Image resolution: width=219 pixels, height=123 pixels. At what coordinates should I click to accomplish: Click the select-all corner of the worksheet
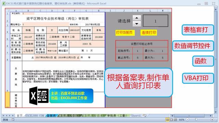pyautogui.click(x=8, y=11)
